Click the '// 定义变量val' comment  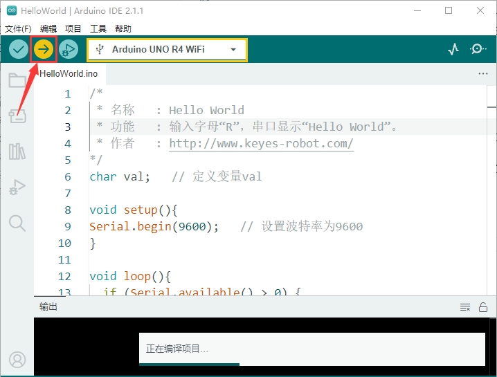point(217,177)
